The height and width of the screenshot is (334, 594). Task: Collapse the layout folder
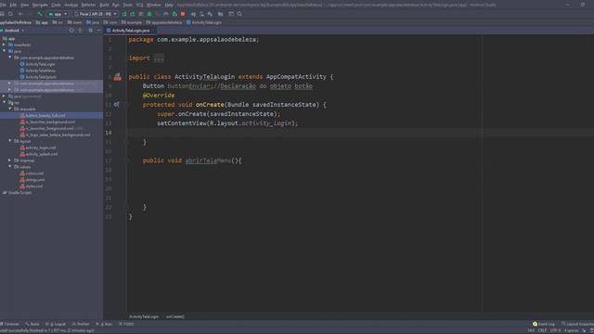[10, 141]
